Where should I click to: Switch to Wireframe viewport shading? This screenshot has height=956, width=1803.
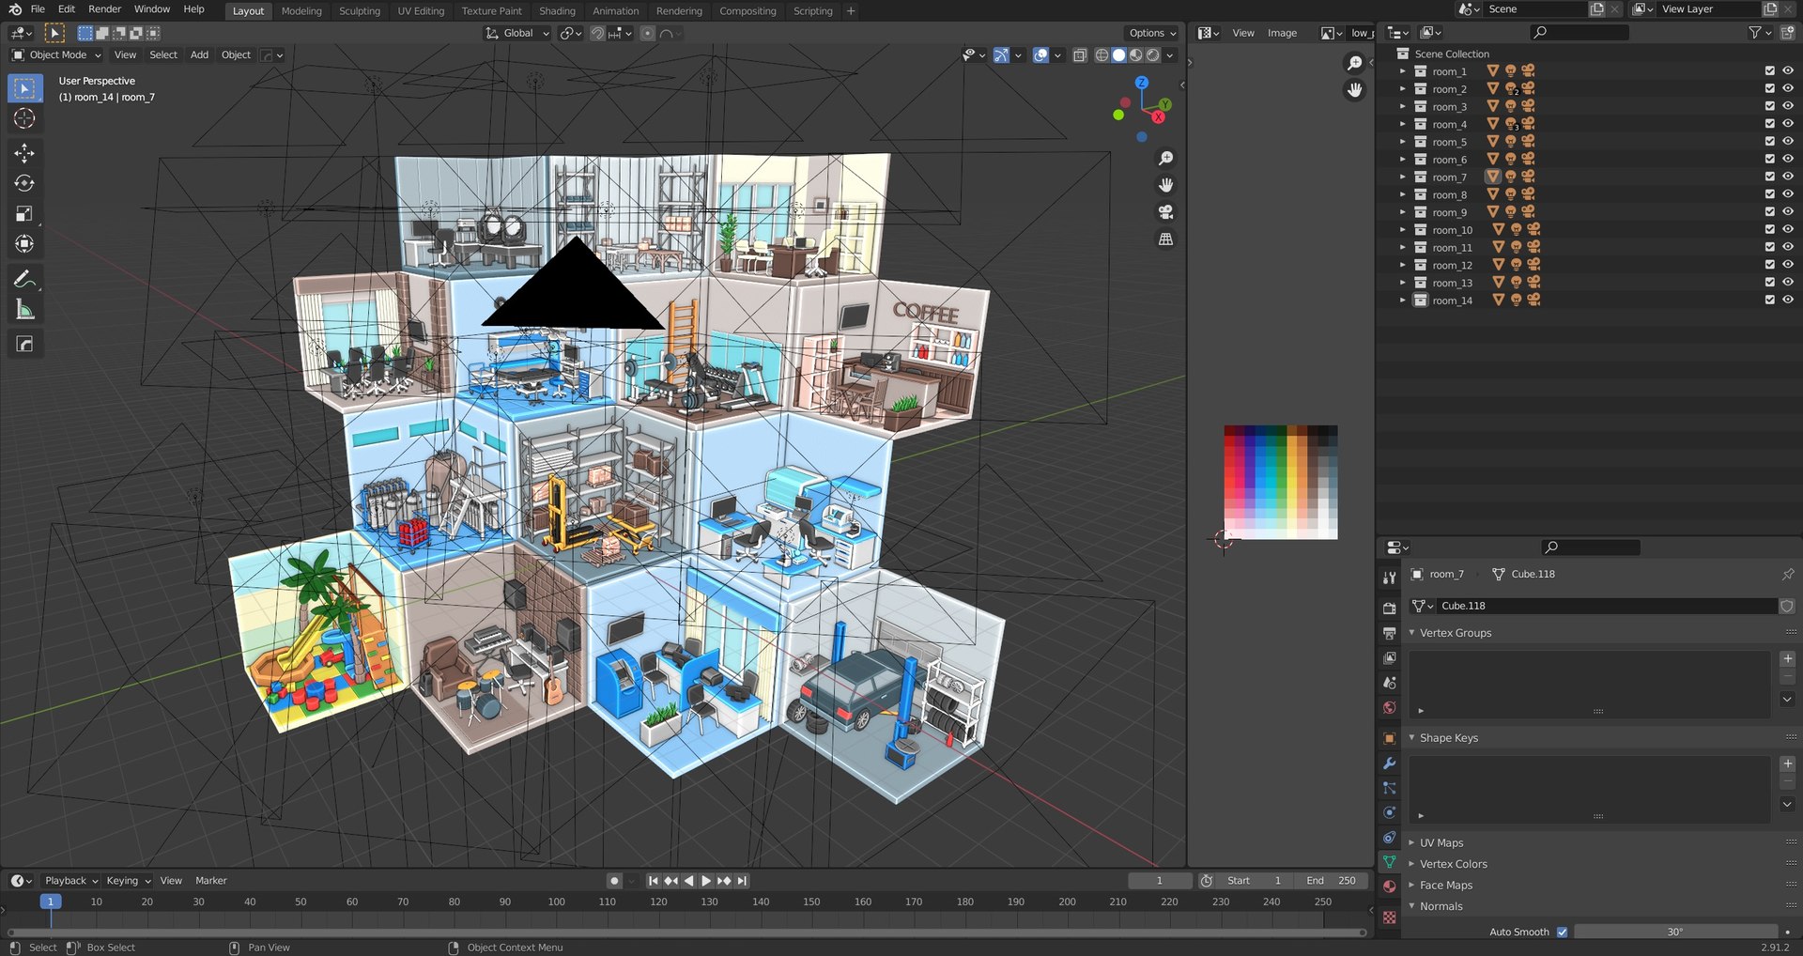coord(1102,55)
